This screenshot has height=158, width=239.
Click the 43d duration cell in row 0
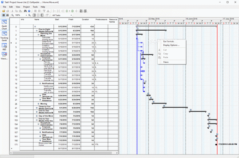[x=88, y=27]
